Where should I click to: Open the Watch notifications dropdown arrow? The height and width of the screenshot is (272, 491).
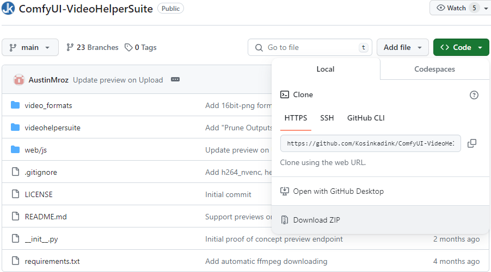click(x=486, y=9)
